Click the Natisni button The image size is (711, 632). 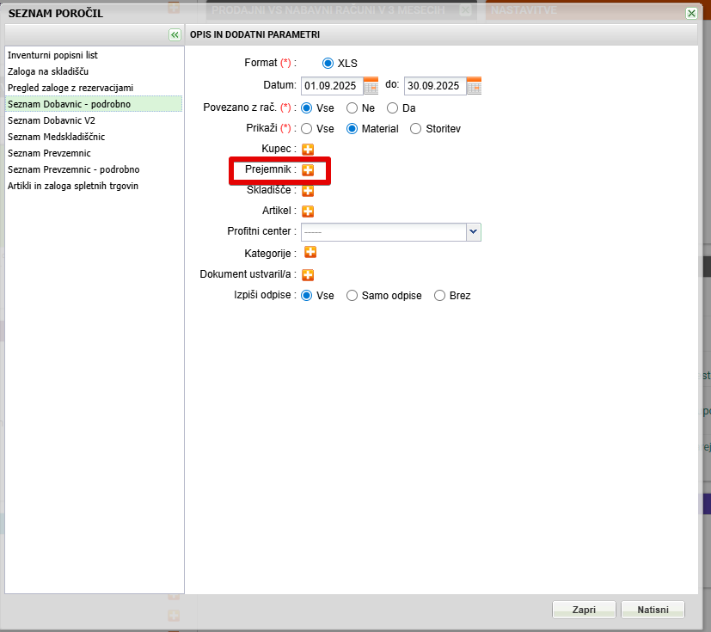point(653,610)
